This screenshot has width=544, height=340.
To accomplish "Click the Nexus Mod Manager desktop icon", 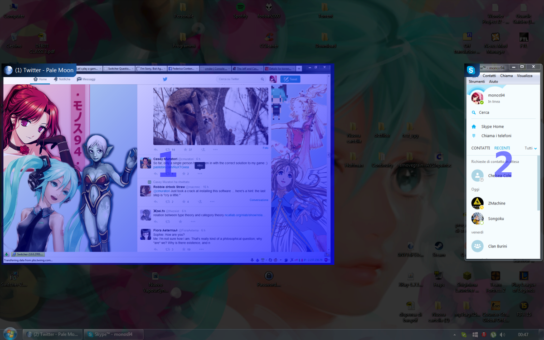I will [x=495, y=44].
